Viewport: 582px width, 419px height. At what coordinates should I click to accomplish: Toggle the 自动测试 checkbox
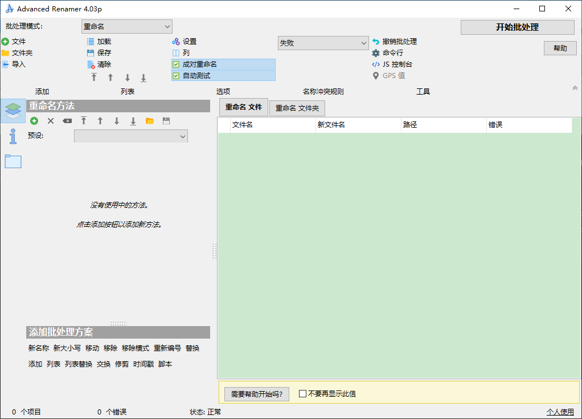tap(176, 75)
